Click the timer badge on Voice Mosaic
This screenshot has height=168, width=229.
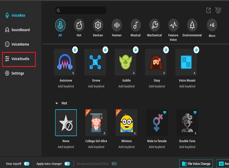pyautogui.click(x=196, y=50)
